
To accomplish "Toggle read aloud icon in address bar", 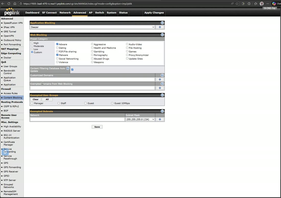I will [x=232, y=4].
